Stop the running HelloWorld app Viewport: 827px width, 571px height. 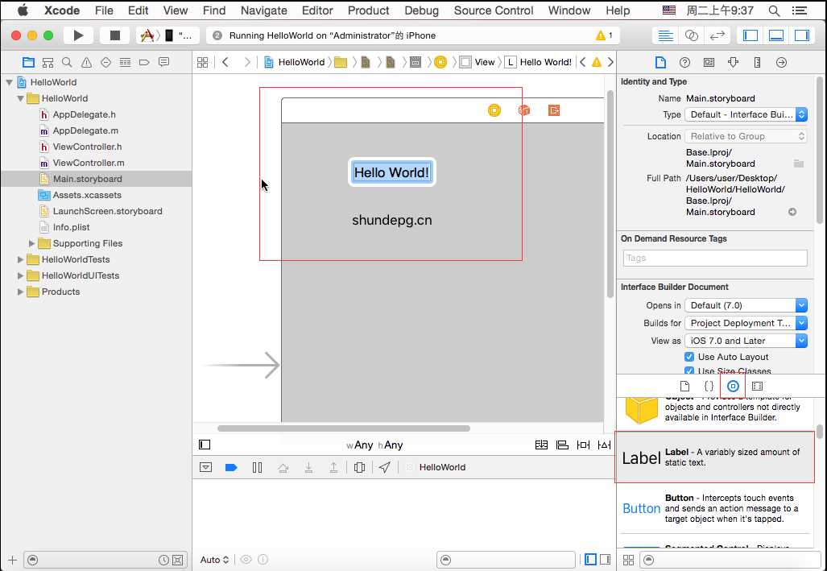click(x=114, y=35)
